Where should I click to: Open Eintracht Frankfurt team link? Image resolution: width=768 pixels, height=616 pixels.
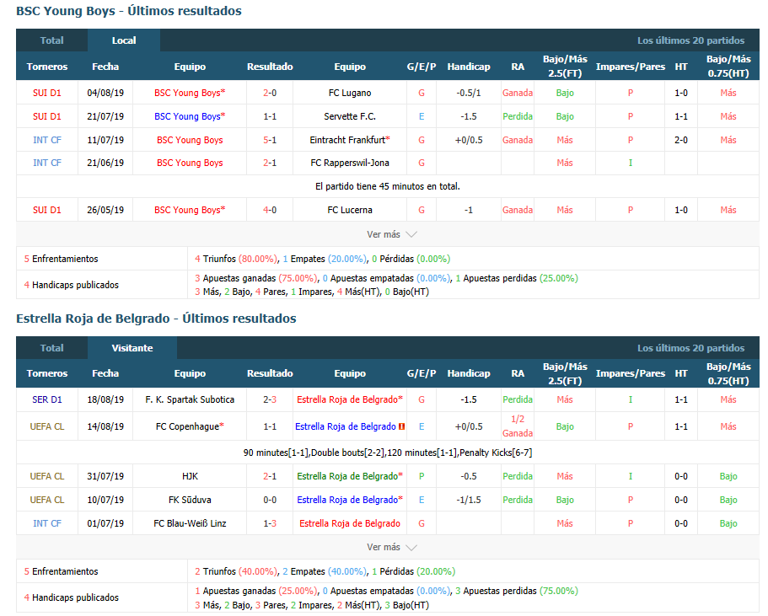point(350,140)
